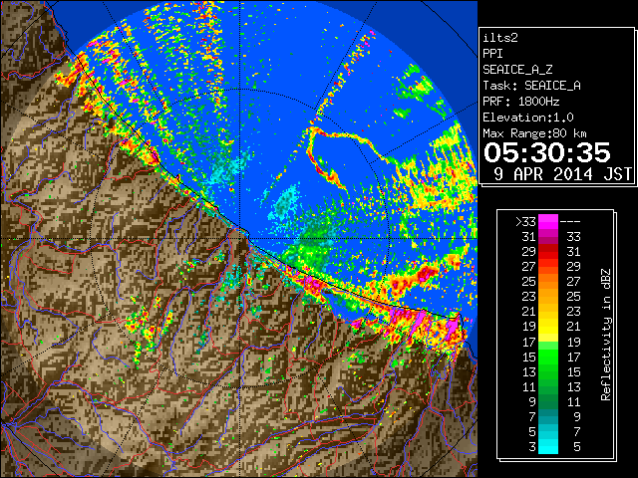Click the magenta >33 legend swatch
The image size is (638, 478).
coord(548,222)
